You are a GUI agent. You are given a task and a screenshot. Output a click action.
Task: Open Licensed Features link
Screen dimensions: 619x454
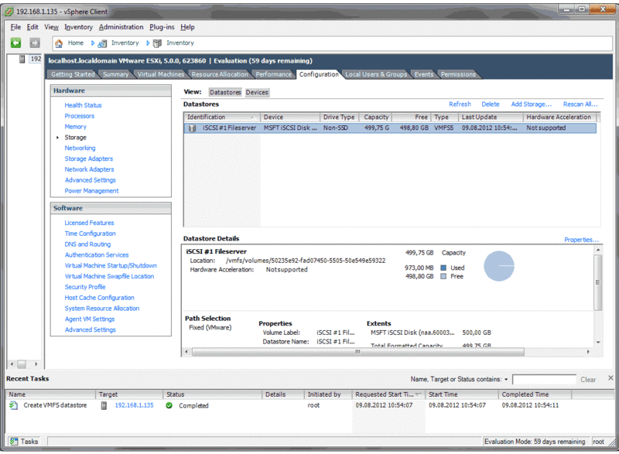(89, 223)
